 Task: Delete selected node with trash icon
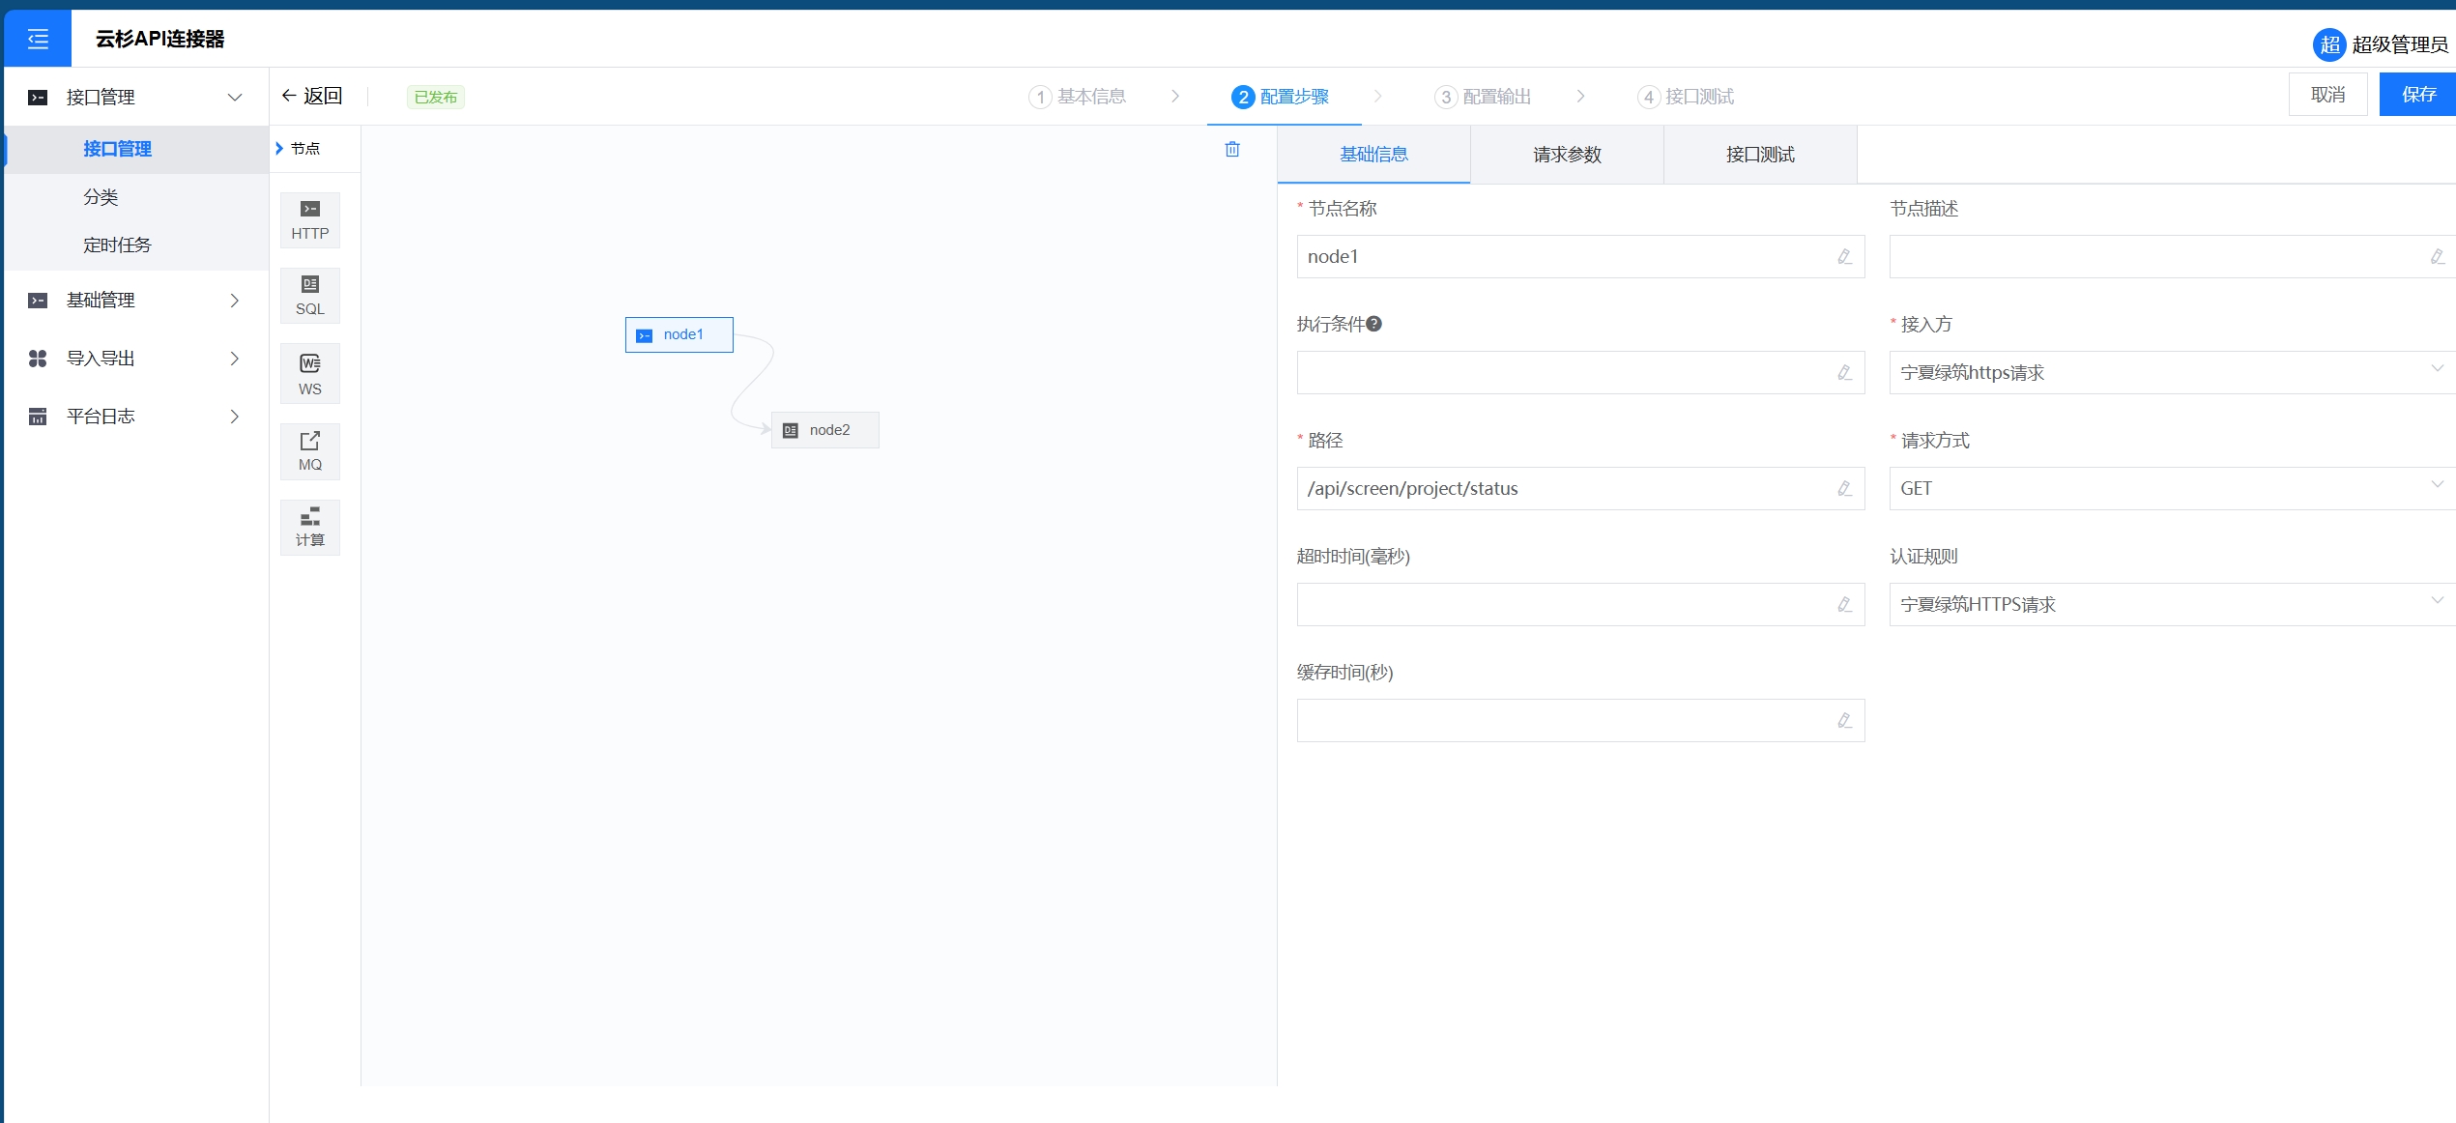coord(1232,149)
